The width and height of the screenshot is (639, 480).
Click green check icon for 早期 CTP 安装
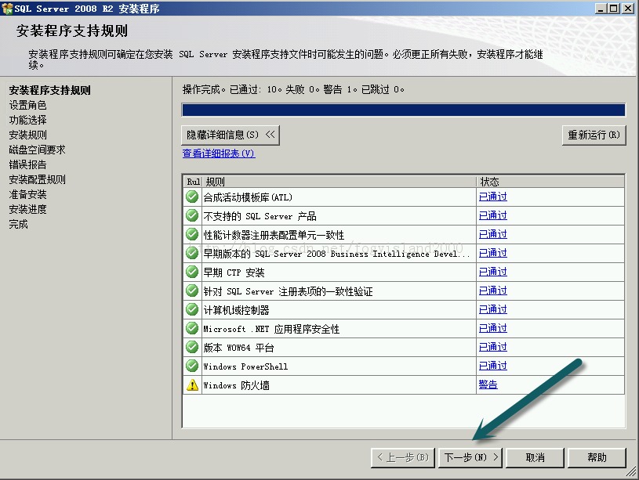tap(192, 272)
